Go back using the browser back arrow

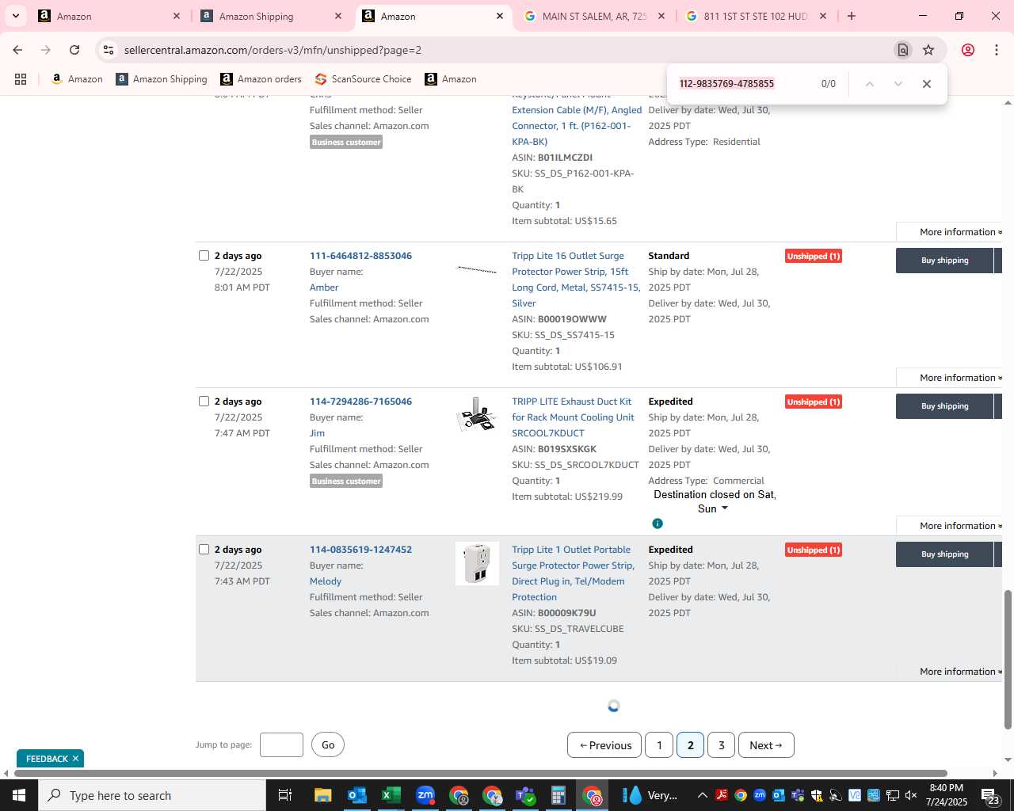click(x=17, y=50)
